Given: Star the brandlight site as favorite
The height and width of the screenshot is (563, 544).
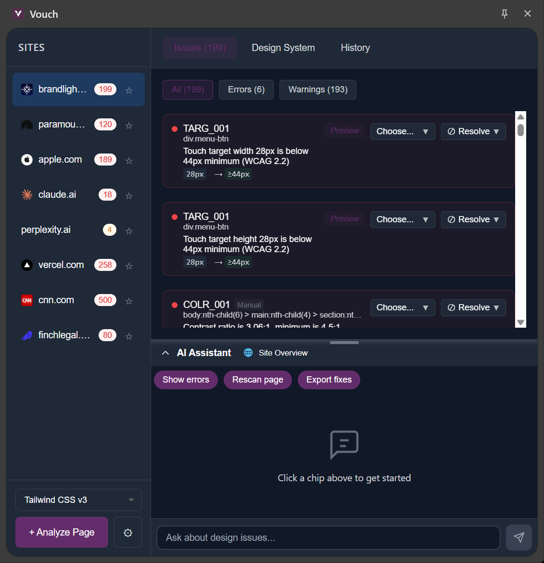Looking at the screenshot, I should pyautogui.click(x=128, y=90).
